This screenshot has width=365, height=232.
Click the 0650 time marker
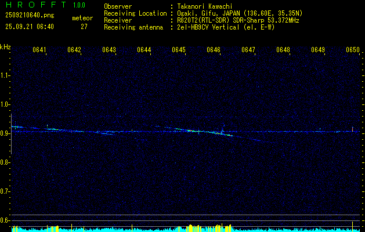click(353, 50)
